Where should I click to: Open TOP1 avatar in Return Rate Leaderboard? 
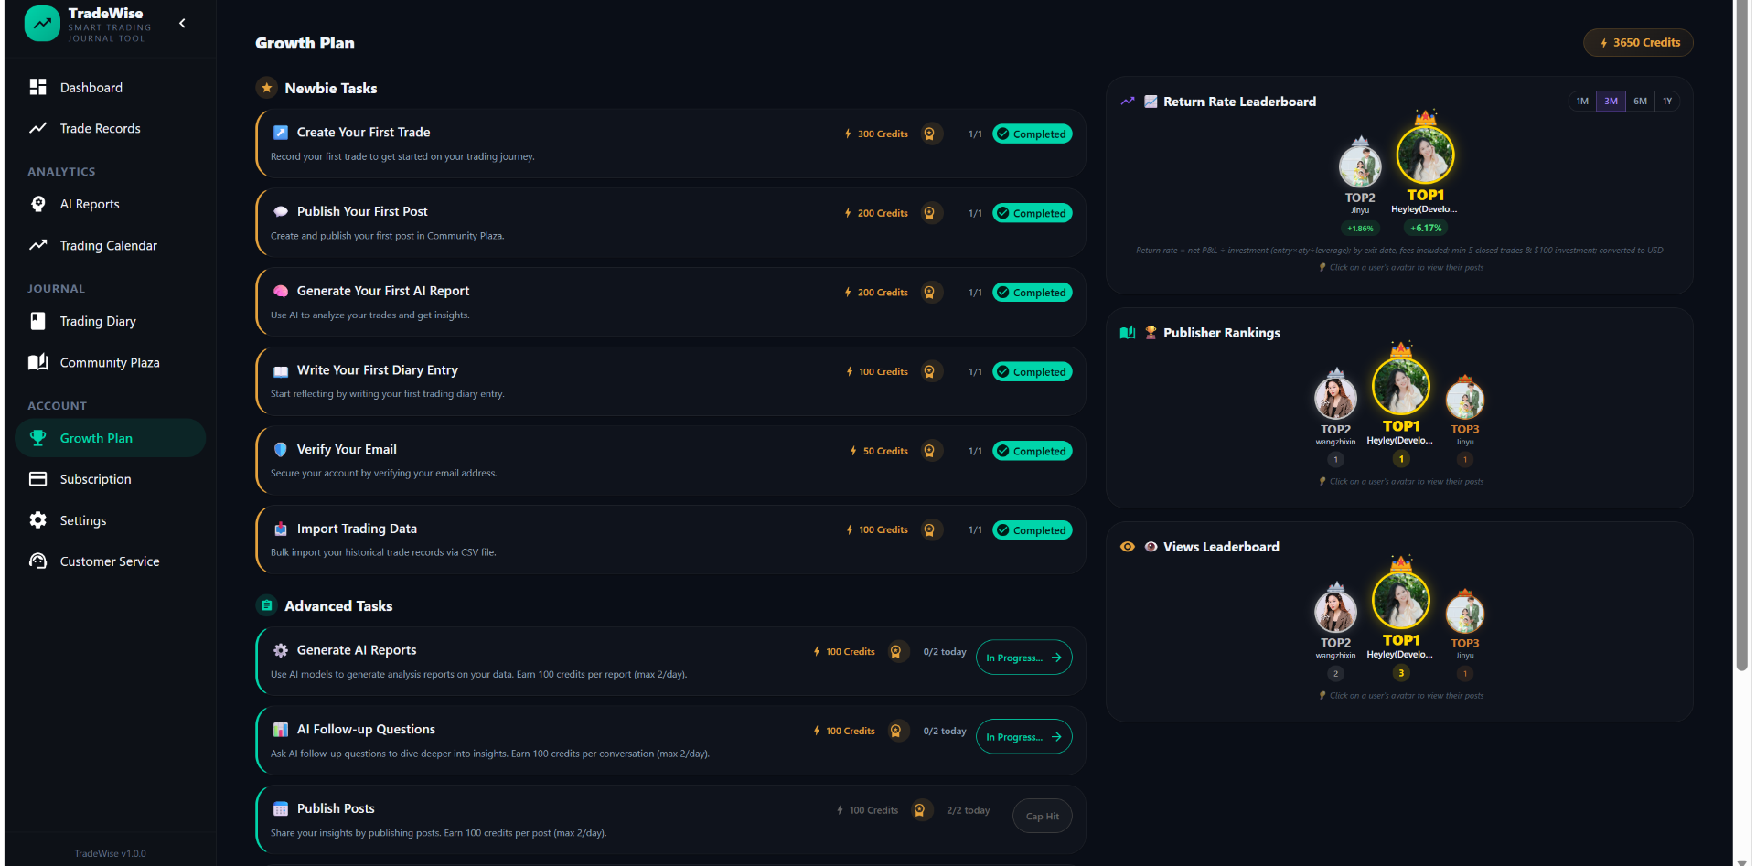pos(1425,155)
